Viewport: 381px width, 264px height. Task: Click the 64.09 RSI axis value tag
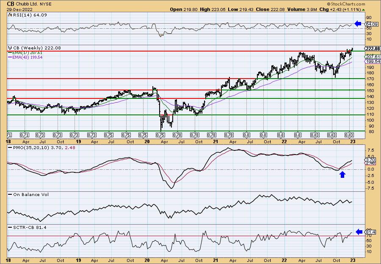(x=372, y=24)
